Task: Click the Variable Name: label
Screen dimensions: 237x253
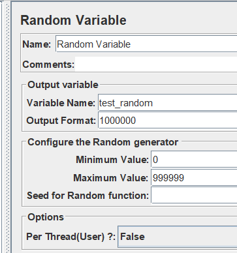Action: (x=61, y=103)
